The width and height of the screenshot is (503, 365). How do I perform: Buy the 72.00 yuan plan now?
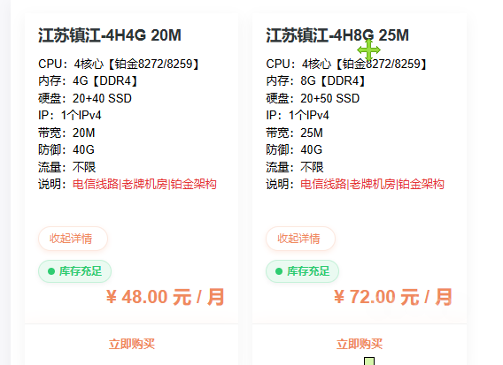360,344
